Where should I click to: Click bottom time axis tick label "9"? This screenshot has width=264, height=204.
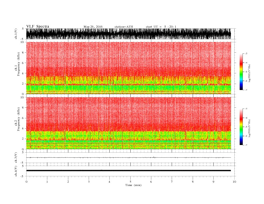tap(213, 182)
